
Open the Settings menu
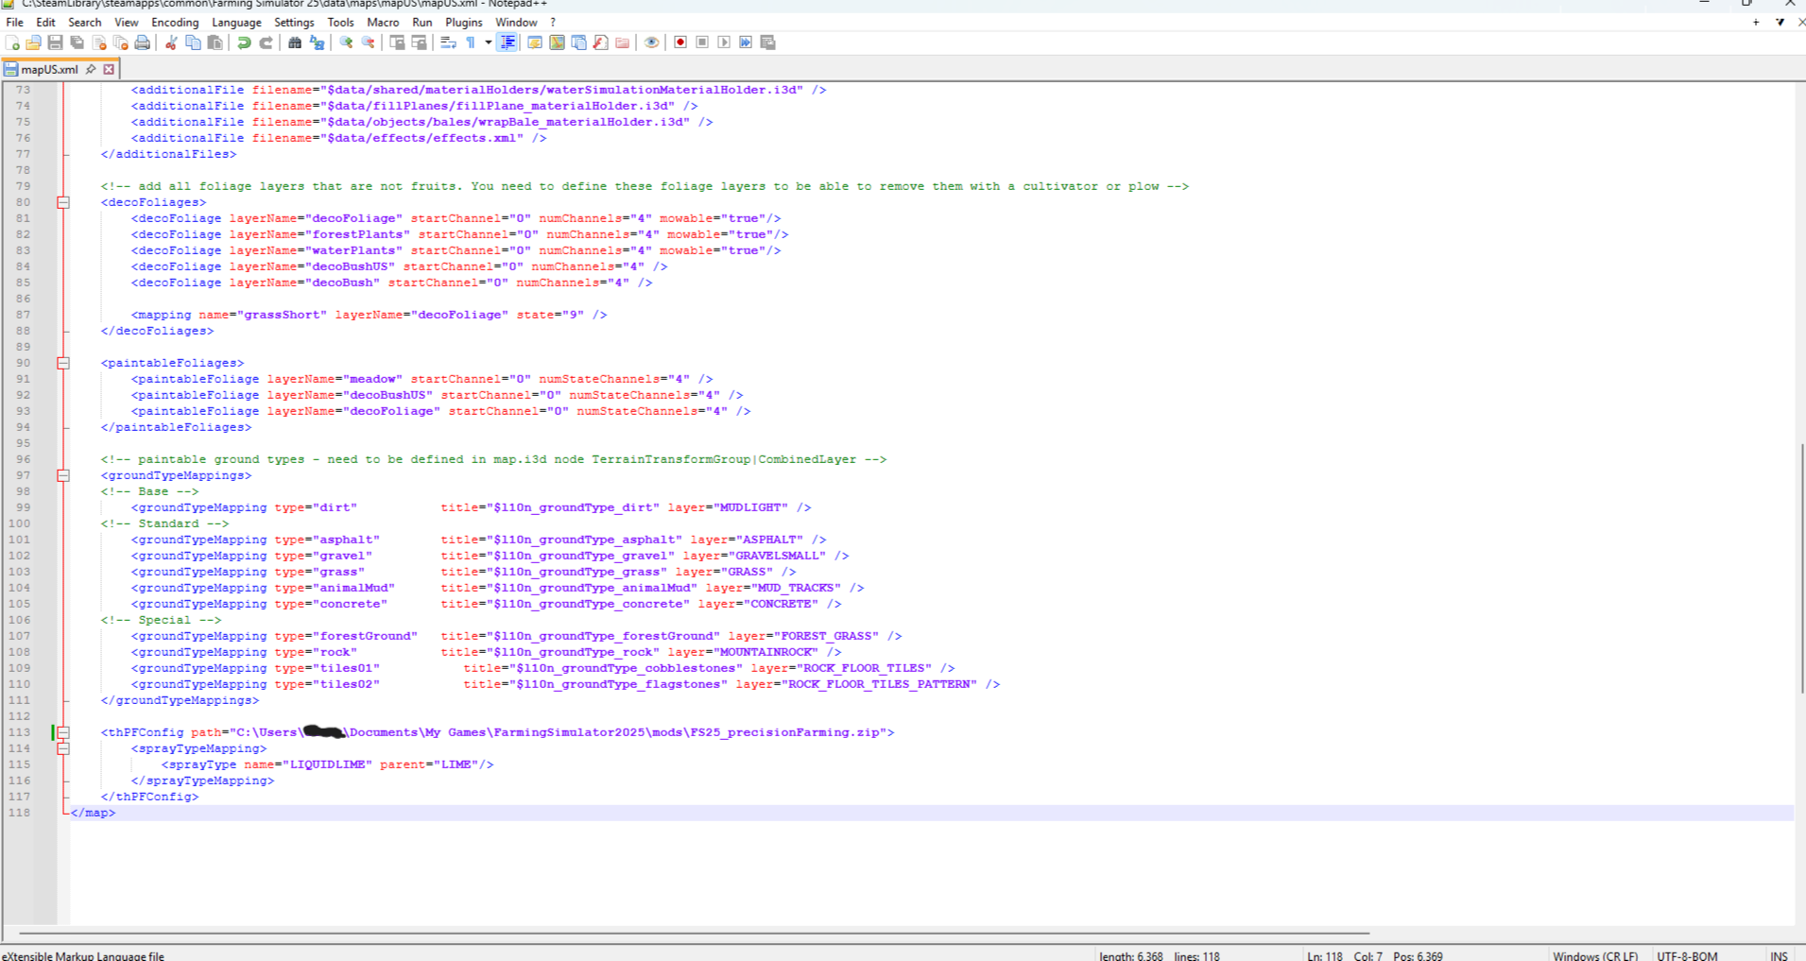click(x=294, y=22)
